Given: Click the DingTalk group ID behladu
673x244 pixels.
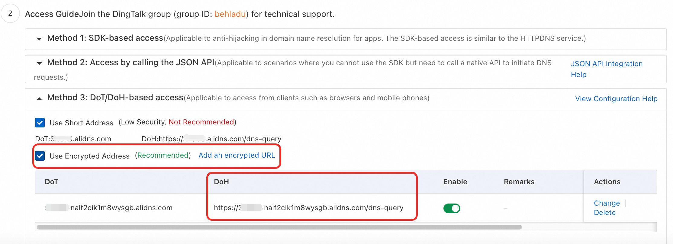Looking at the screenshot, I should click(x=230, y=14).
